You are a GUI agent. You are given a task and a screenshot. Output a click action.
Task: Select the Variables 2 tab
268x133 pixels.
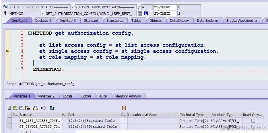[46, 96]
